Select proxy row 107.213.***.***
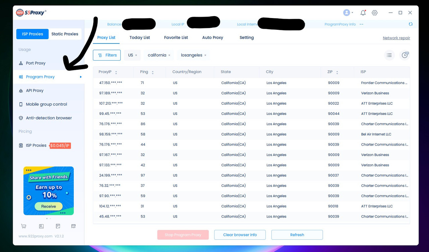This screenshot has height=252, width=429. pyautogui.click(x=251, y=103)
